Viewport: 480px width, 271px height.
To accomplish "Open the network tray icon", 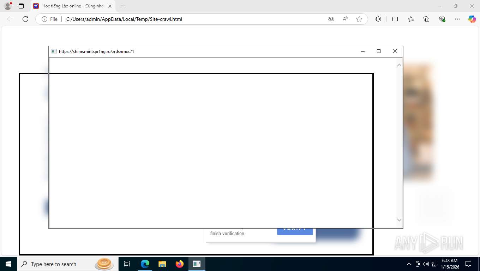I will coord(434,264).
